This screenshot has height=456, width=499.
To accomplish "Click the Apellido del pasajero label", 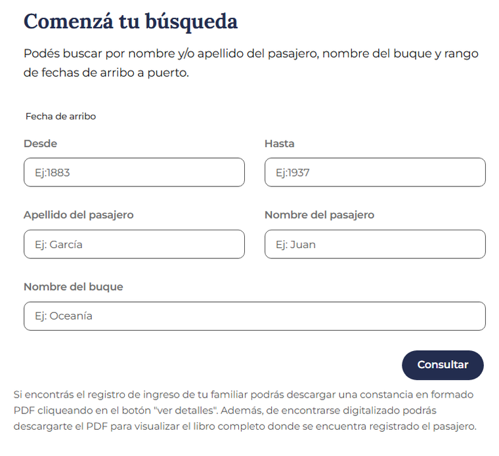I will [78, 215].
